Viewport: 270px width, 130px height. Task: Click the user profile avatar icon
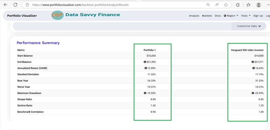pos(258,5)
